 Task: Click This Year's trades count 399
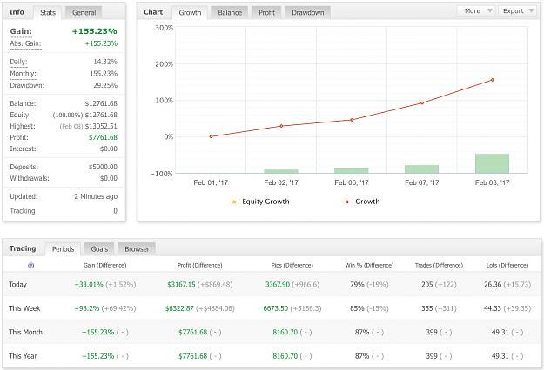(x=432, y=356)
